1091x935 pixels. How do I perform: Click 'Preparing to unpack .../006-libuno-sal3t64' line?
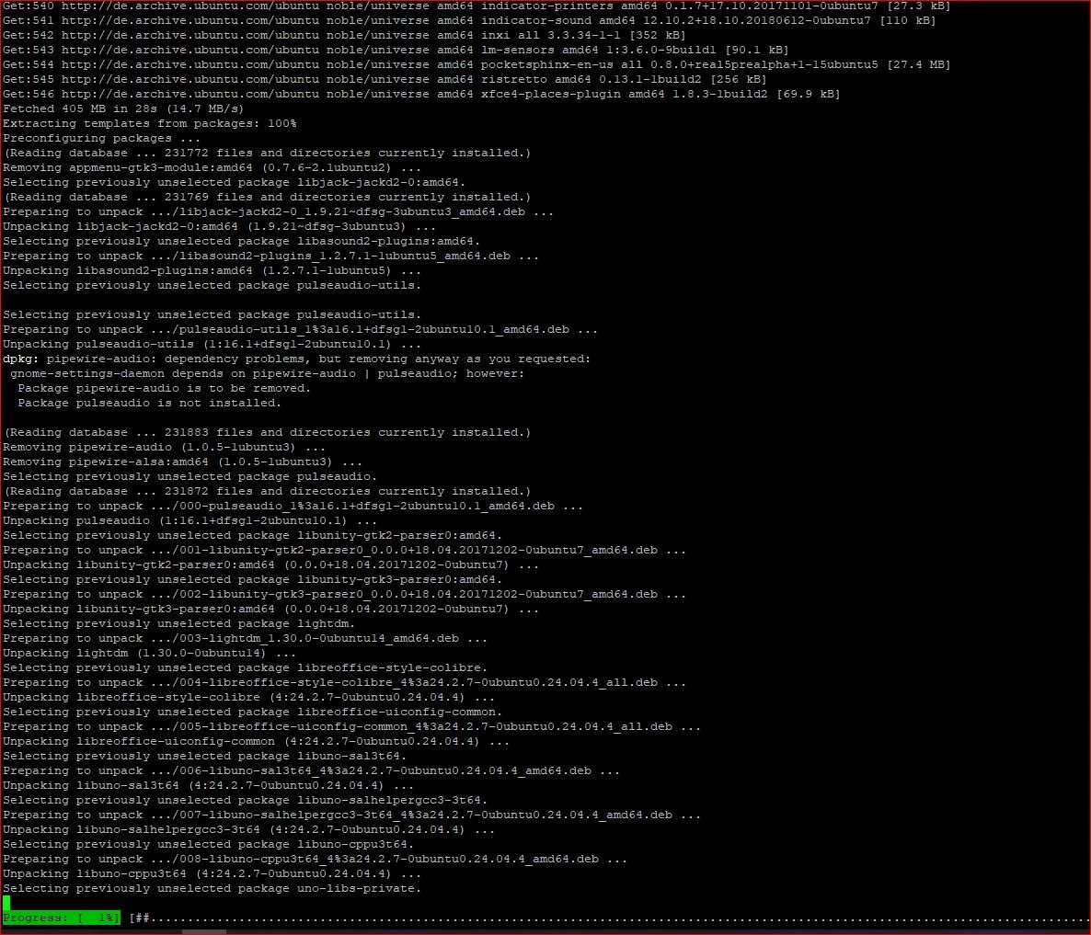[311, 771]
